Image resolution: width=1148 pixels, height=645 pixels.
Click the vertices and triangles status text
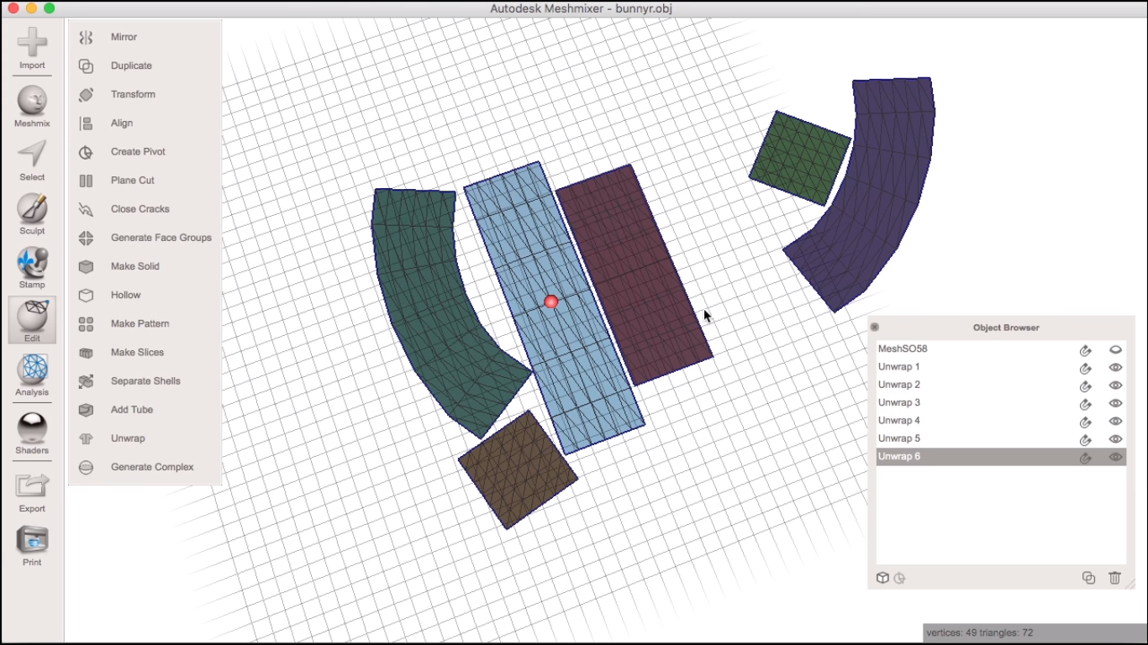pyautogui.click(x=980, y=632)
